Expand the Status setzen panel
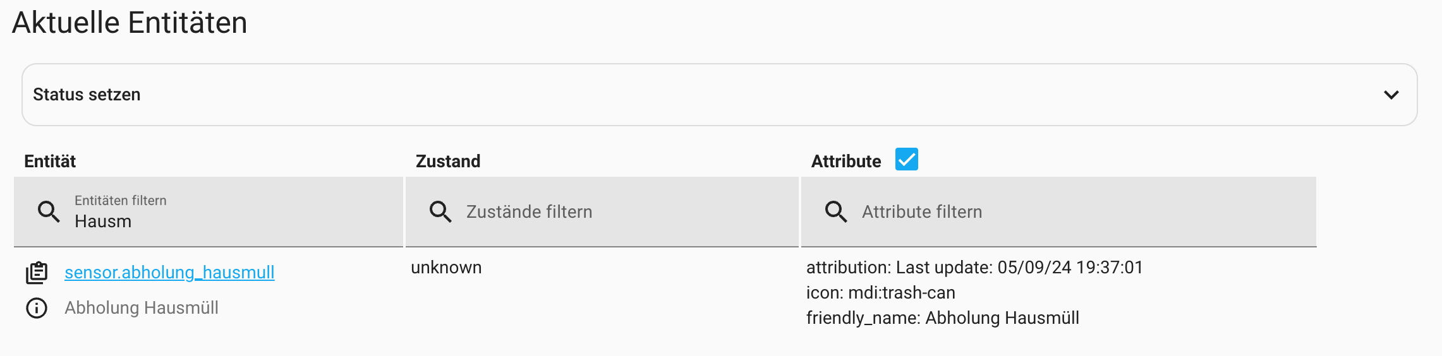 (719, 95)
